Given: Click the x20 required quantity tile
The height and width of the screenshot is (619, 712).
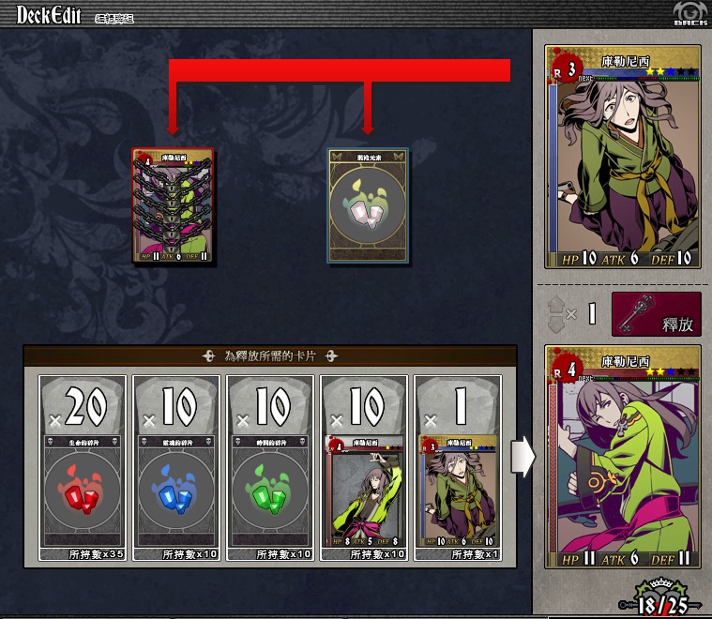Looking at the screenshot, I should tap(83, 405).
